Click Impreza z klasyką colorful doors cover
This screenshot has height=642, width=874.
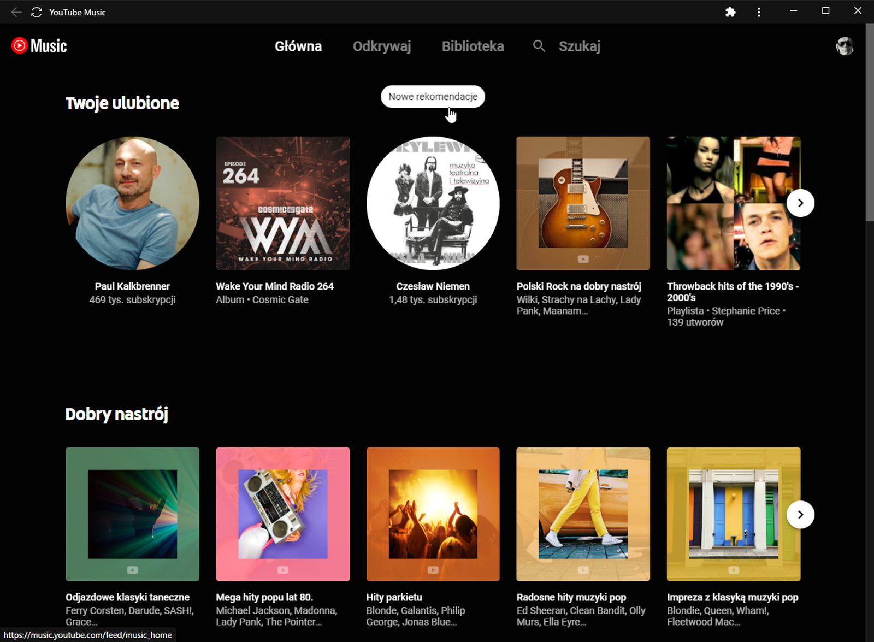coord(734,514)
